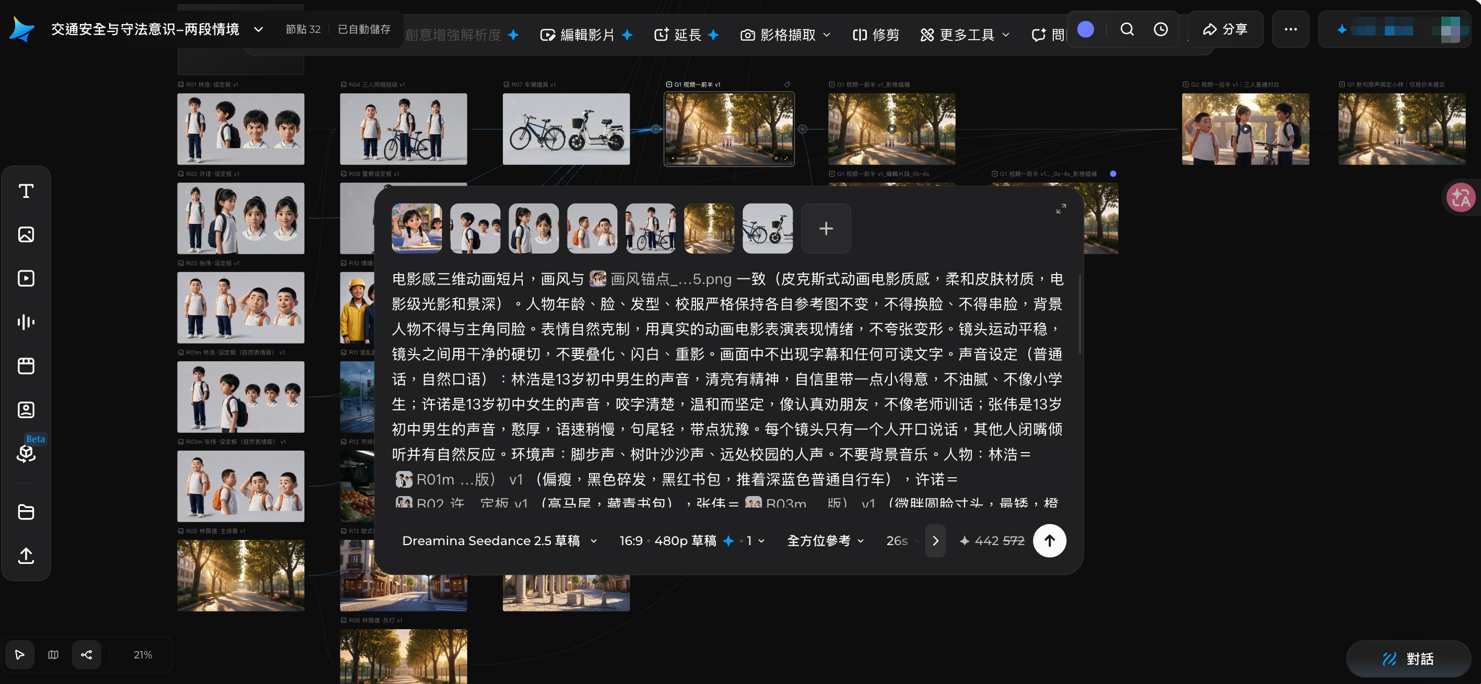The width and height of the screenshot is (1481, 684).
Task: Click the 分享 share button
Action: pyautogui.click(x=1225, y=29)
